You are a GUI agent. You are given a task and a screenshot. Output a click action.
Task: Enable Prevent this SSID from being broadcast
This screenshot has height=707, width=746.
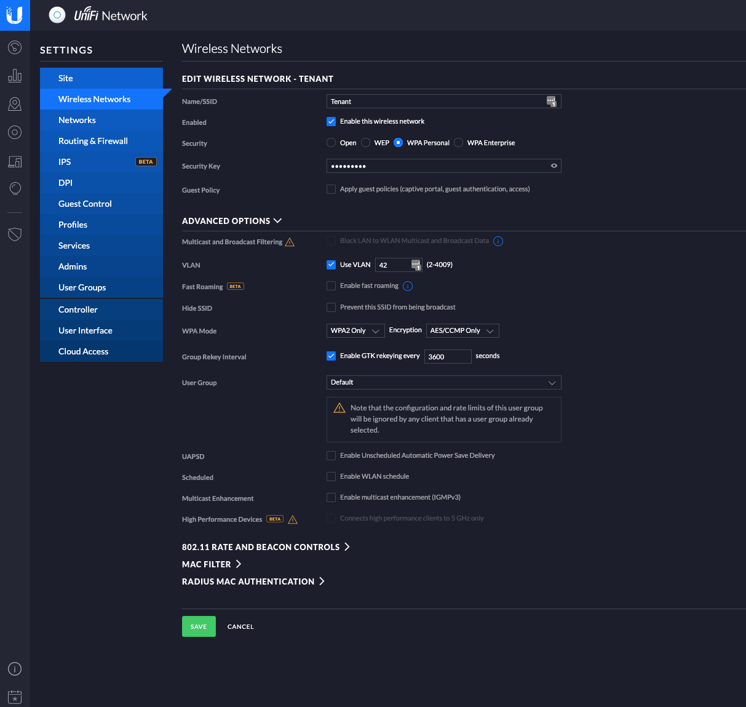point(331,307)
